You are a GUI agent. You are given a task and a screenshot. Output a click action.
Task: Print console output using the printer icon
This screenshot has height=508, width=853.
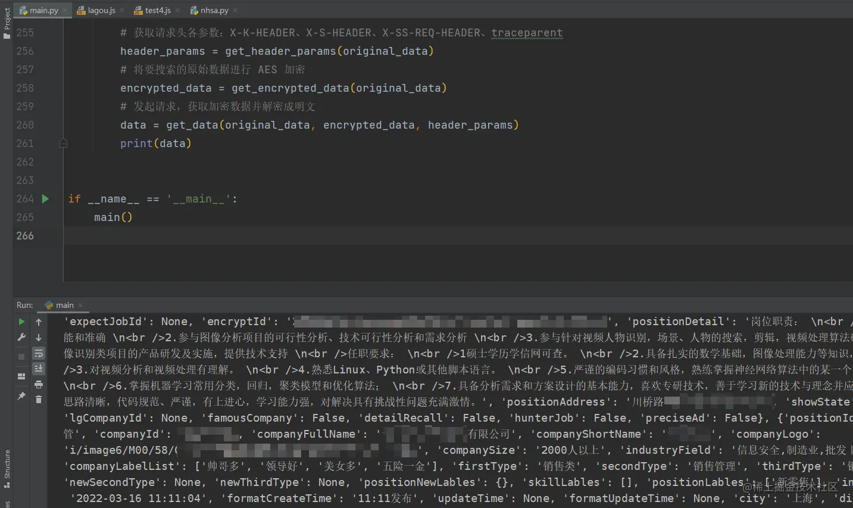click(39, 384)
